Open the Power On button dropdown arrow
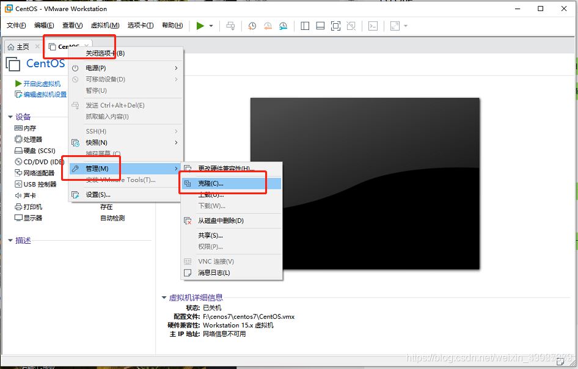The width and height of the screenshot is (578, 369). tap(210, 26)
